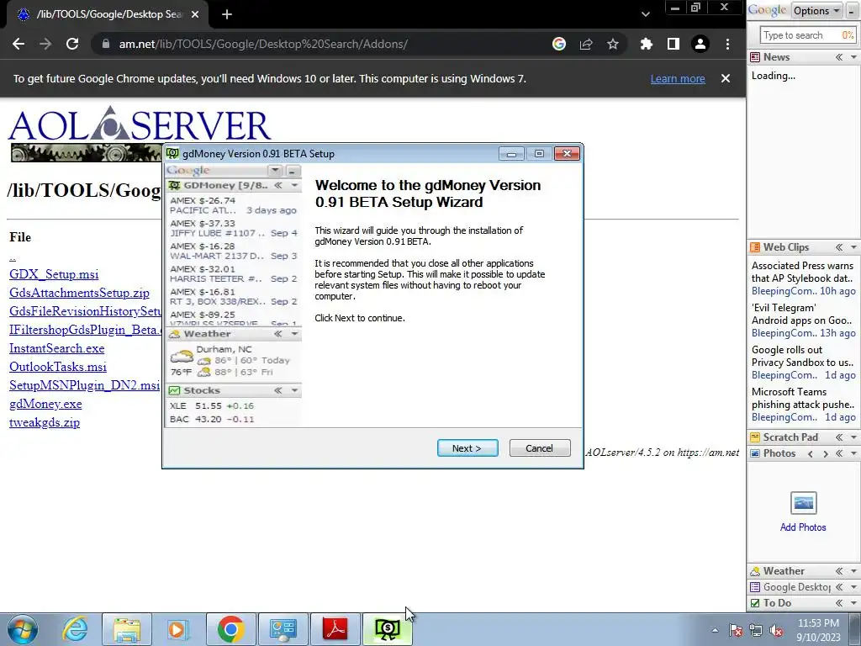The width and height of the screenshot is (861, 646).
Task: Collapse the Web Clips gadget
Action: [x=839, y=247]
